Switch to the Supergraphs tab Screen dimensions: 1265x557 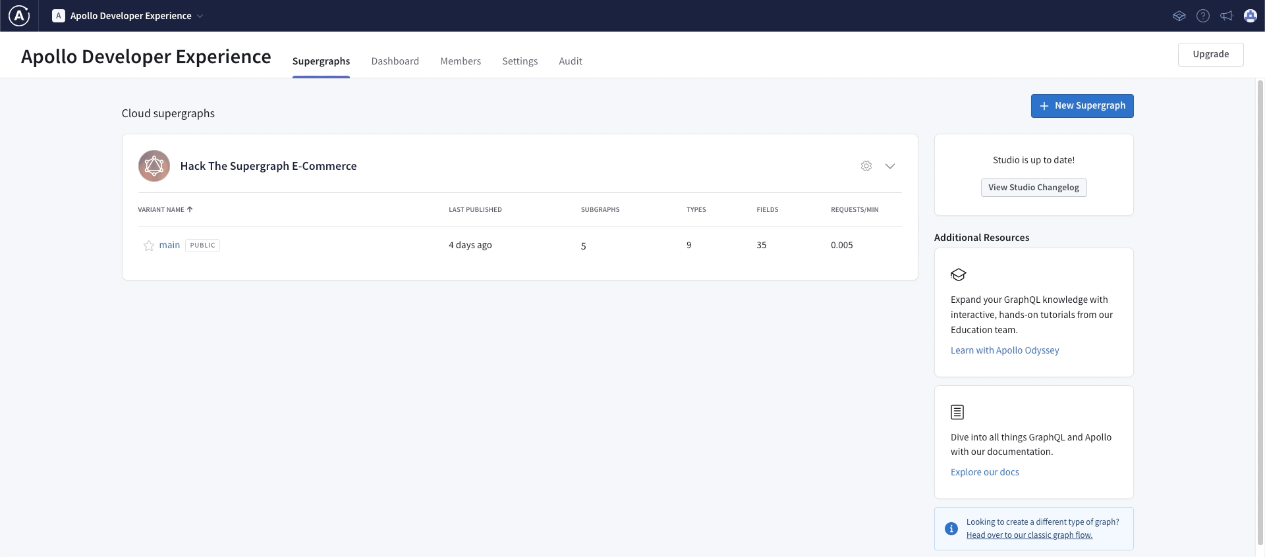click(321, 61)
